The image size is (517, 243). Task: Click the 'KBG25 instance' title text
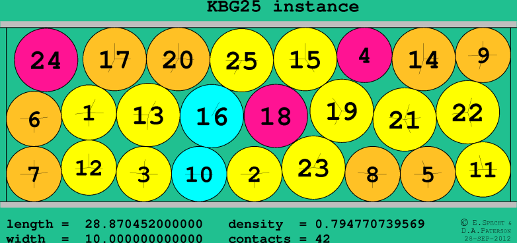pyautogui.click(x=283, y=6)
